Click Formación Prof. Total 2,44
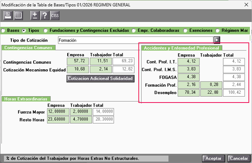 click(234, 85)
